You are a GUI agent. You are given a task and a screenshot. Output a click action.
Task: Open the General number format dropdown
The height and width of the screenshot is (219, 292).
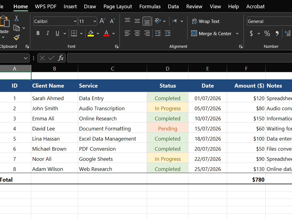(269, 21)
